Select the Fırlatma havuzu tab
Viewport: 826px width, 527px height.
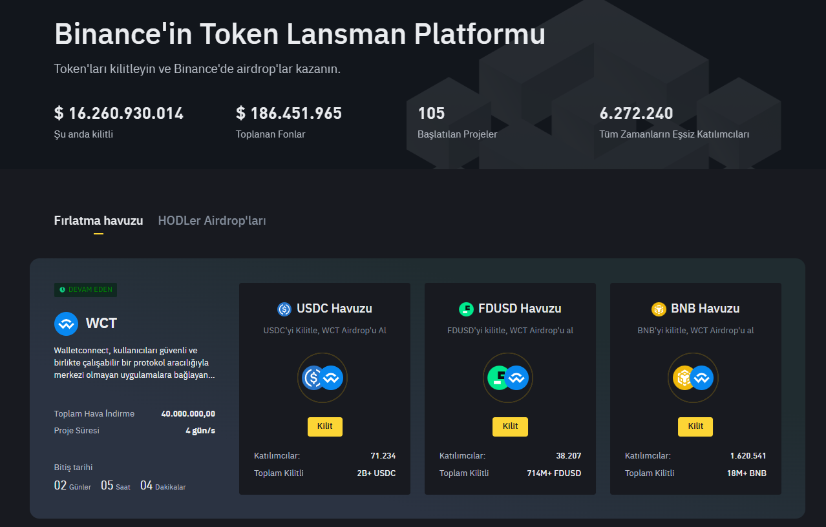pos(98,220)
